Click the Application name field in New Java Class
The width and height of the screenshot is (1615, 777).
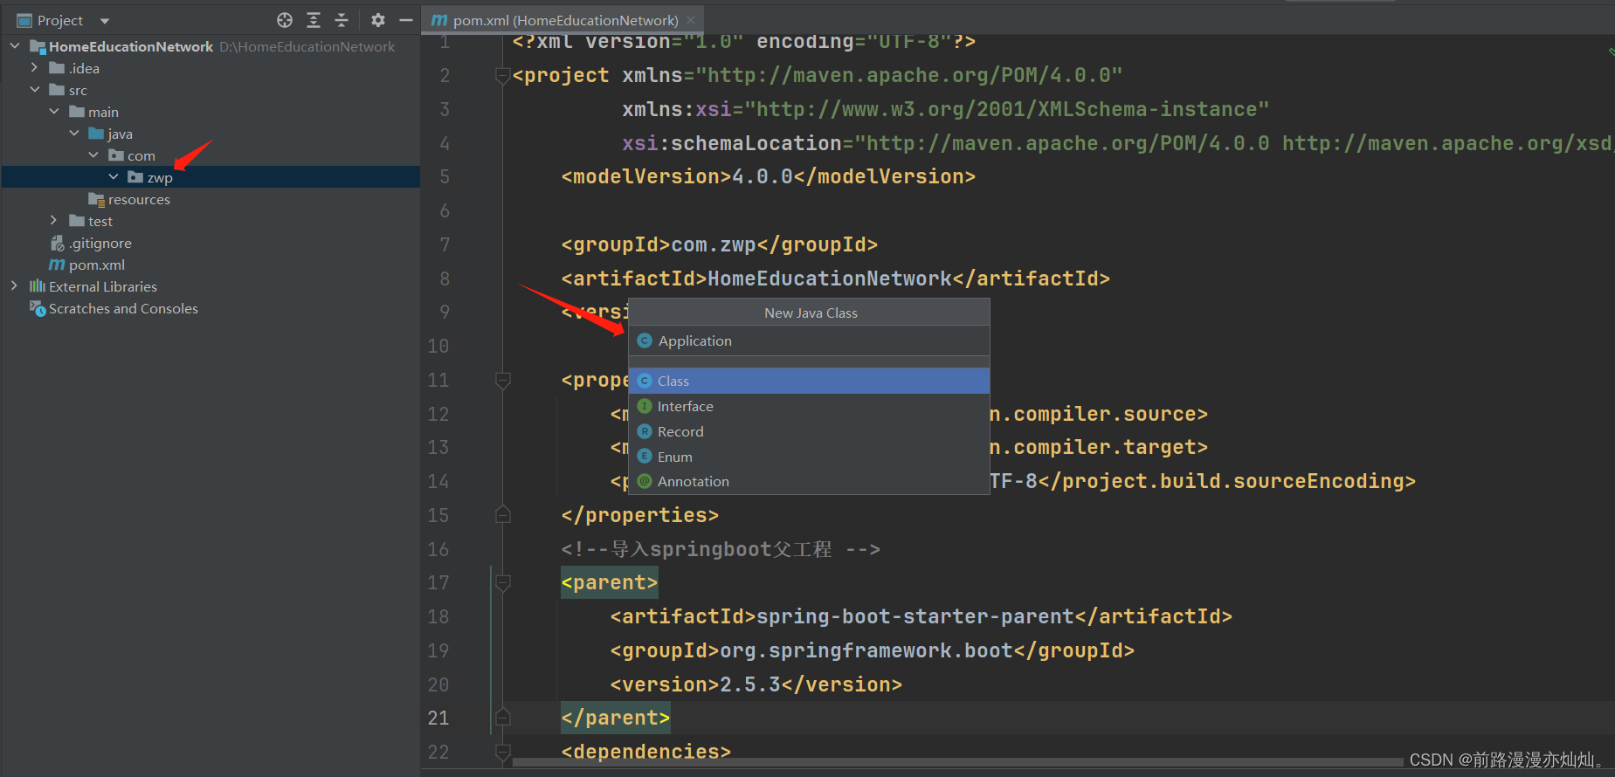point(809,340)
